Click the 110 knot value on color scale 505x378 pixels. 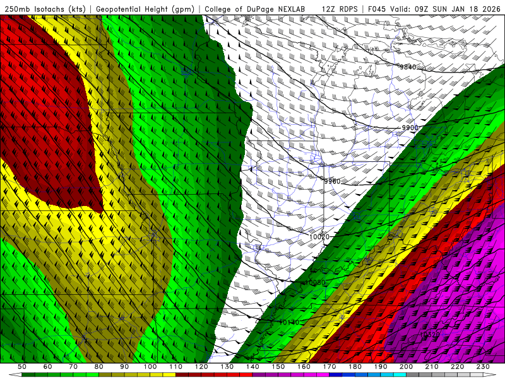pyautogui.click(x=176, y=367)
